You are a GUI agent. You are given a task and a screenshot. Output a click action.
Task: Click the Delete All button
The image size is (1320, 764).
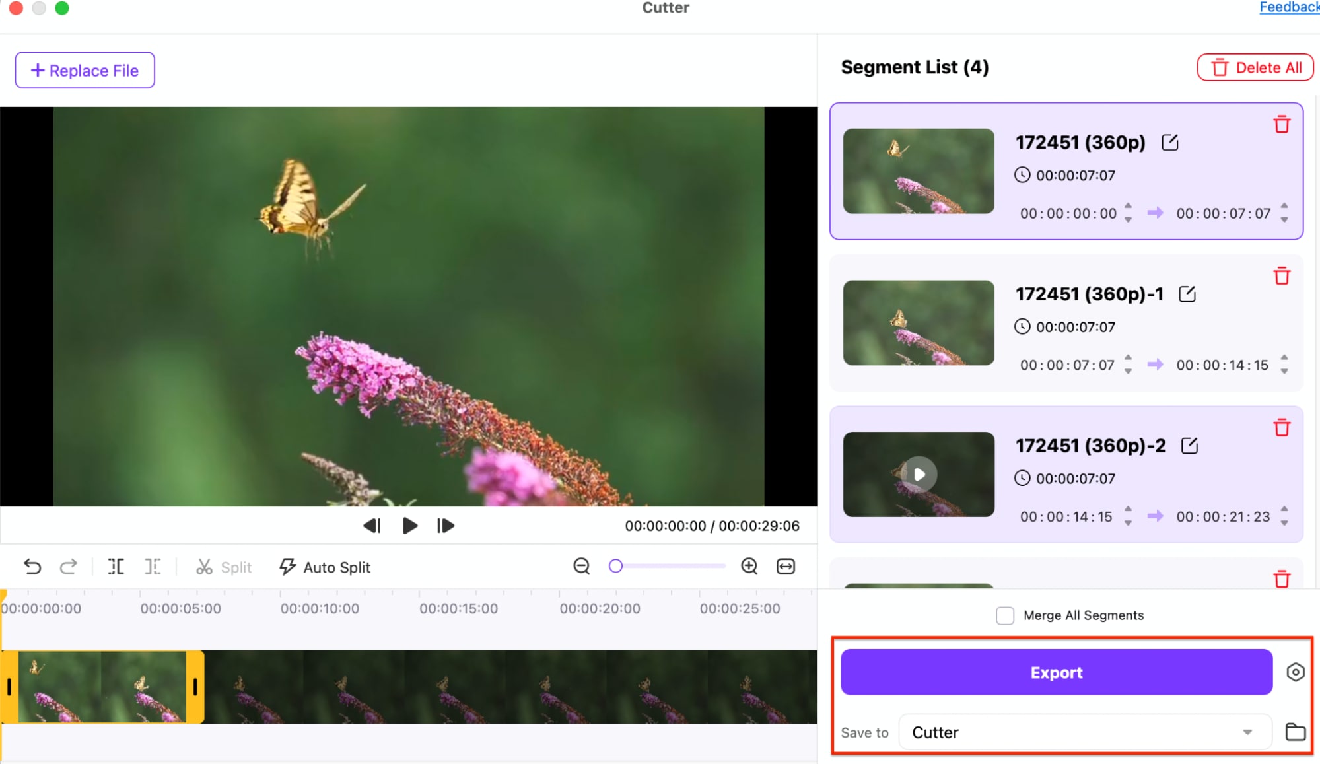[x=1255, y=67]
